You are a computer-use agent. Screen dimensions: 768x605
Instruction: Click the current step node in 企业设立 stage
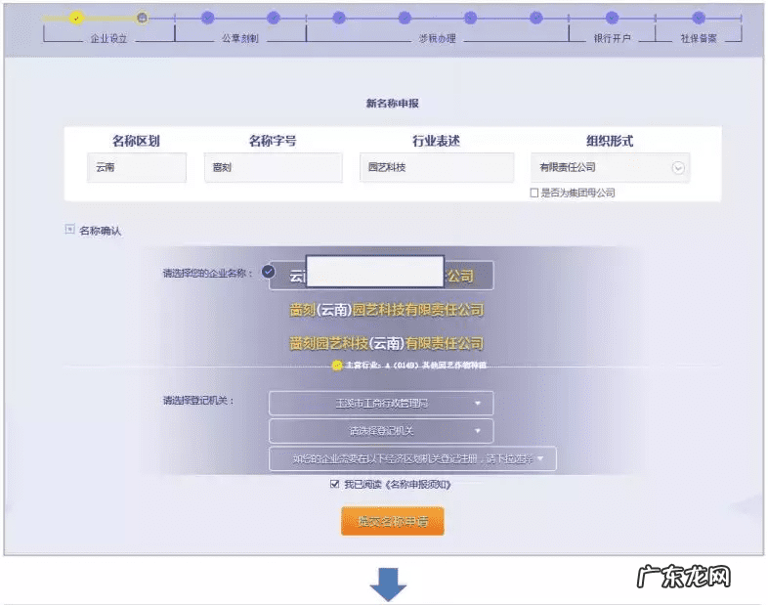142,19
